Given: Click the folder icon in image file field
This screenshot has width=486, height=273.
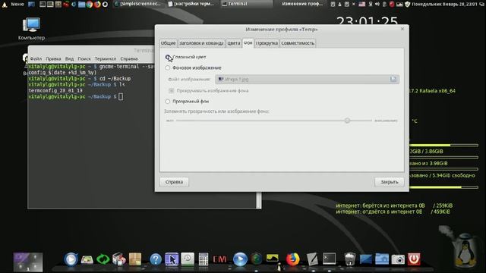Looking at the screenshot, I should [x=393, y=79].
